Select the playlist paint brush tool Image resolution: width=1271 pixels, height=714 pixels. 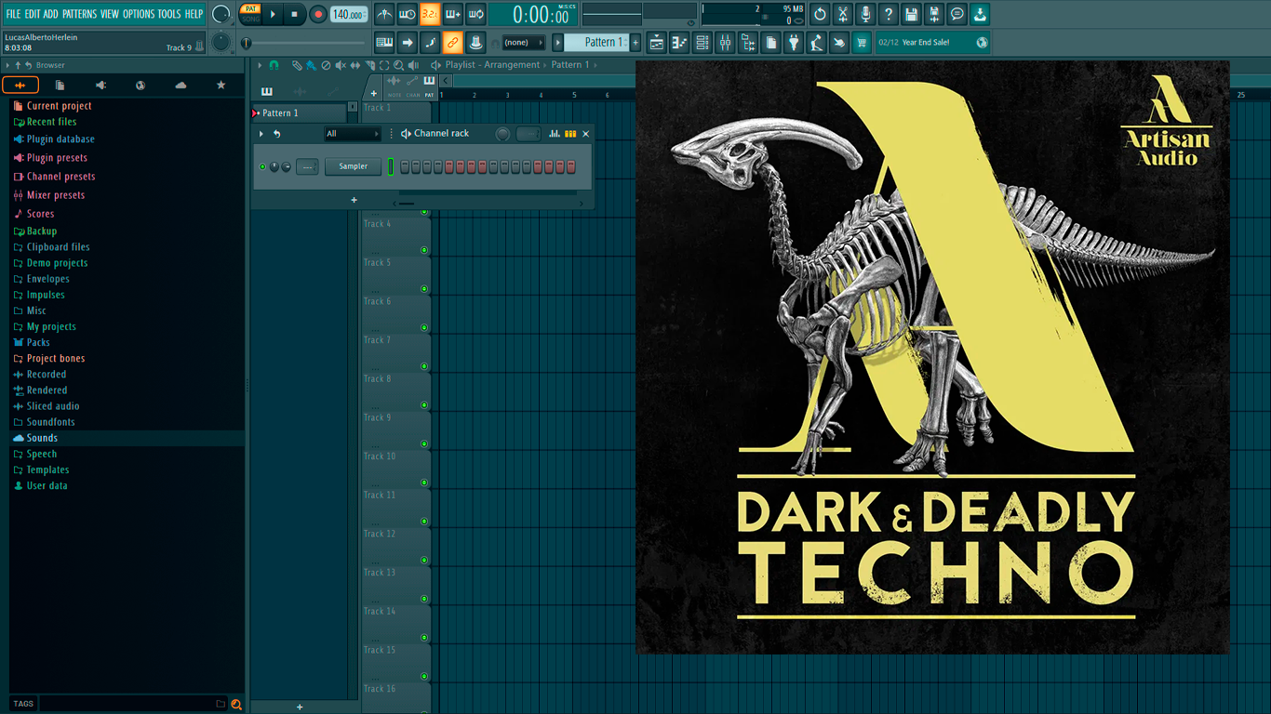point(311,65)
